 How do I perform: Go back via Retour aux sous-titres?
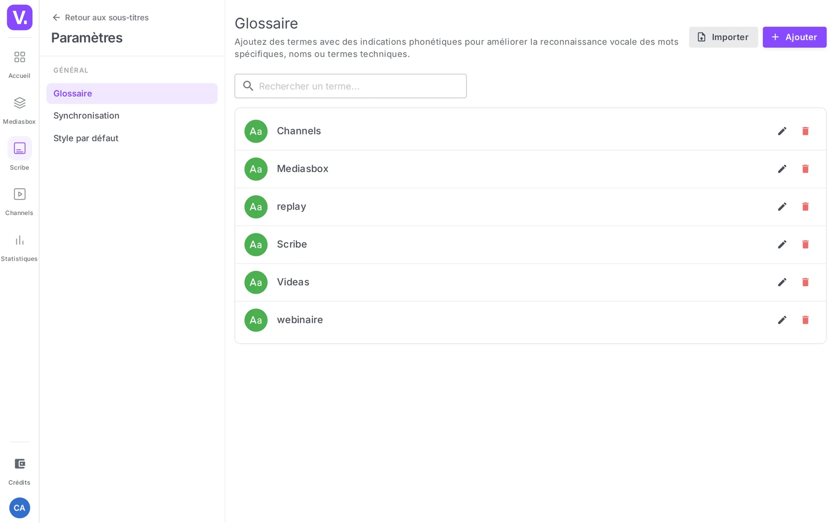tap(100, 17)
